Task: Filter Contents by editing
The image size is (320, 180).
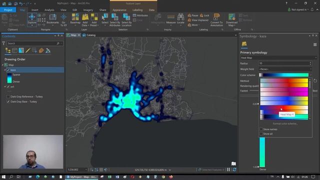Action: [28, 50]
